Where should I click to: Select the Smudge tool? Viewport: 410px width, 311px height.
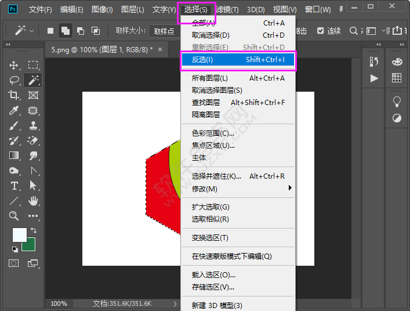(33, 155)
